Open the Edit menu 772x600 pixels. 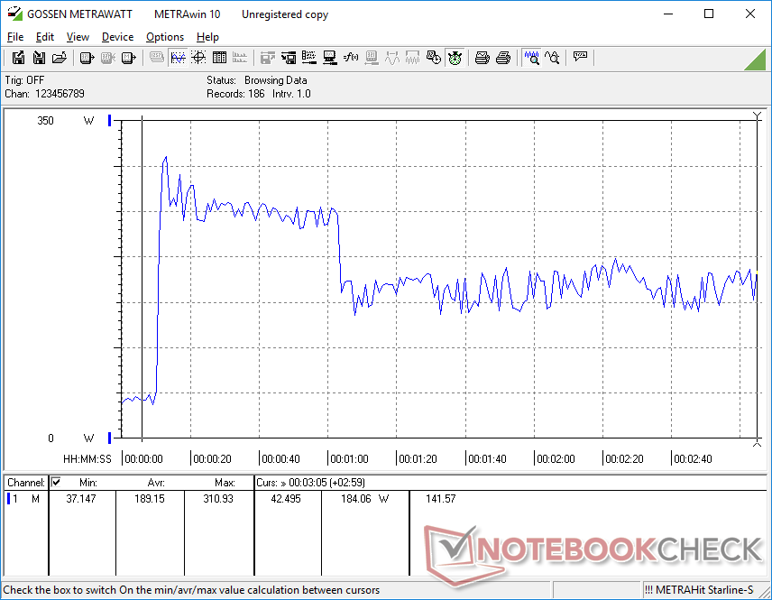click(x=45, y=37)
